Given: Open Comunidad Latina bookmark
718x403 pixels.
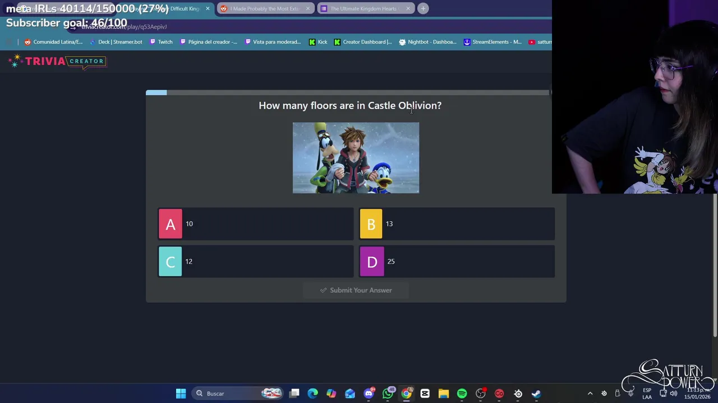Looking at the screenshot, I should click(x=53, y=42).
